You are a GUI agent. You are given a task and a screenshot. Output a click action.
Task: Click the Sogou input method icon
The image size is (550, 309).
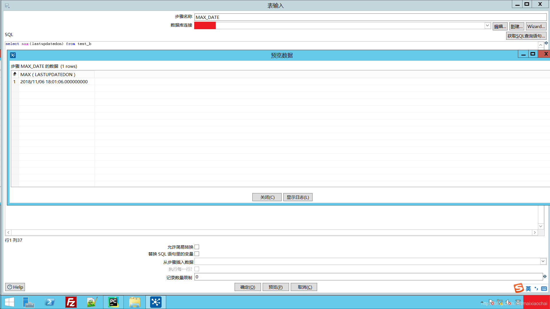pos(518,288)
